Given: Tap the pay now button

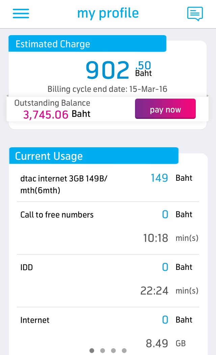Looking at the screenshot, I should (165, 109).
